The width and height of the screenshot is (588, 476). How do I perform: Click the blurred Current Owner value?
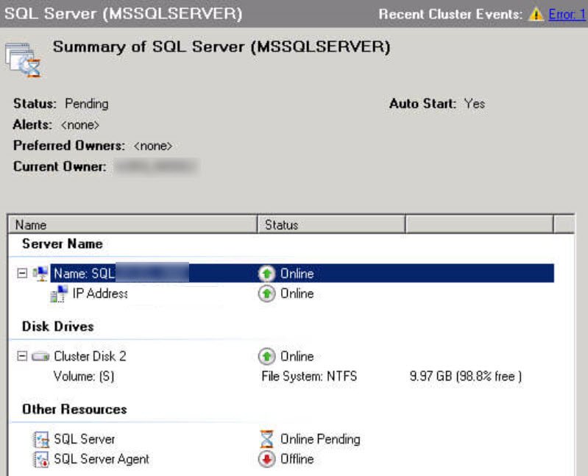(155, 166)
